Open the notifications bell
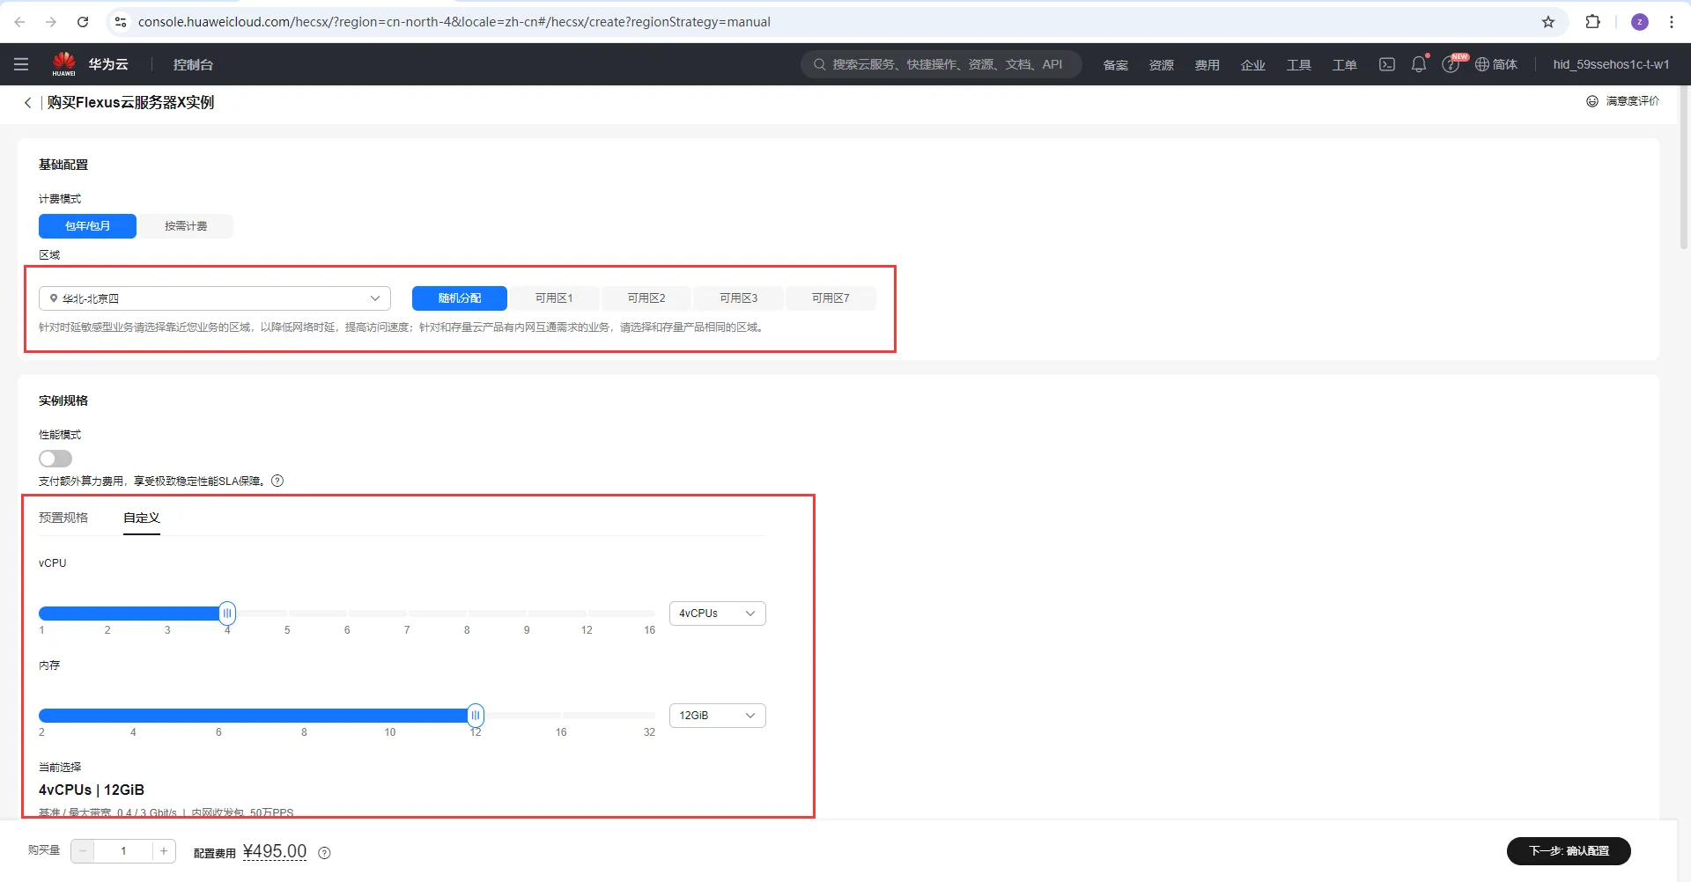The height and width of the screenshot is (882, 1691). click(1419, 64)
